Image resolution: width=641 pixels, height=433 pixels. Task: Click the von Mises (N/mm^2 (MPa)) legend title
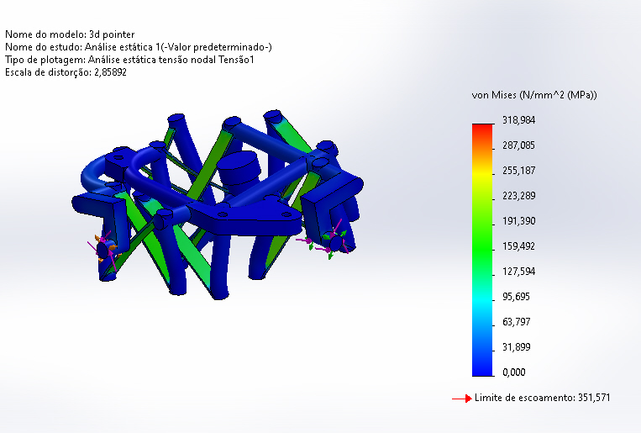click(x=534, y=95)
